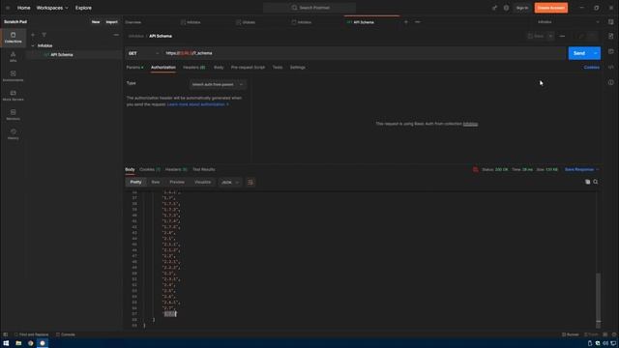Open the auth Type dropdown
Image resolution: width=619 pixels, height=348 pixels.
(x=218, y=84)
